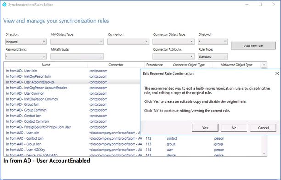Click the Add new rule button

tap(253, 45)
